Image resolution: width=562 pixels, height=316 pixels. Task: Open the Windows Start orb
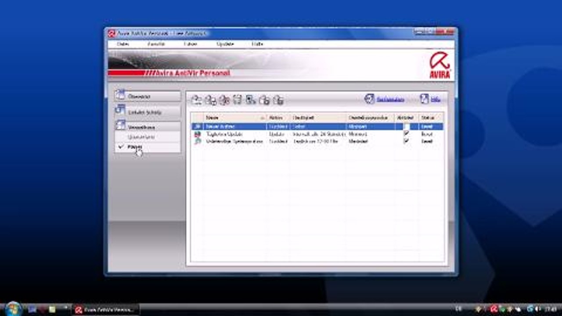(x=12, y=309)
